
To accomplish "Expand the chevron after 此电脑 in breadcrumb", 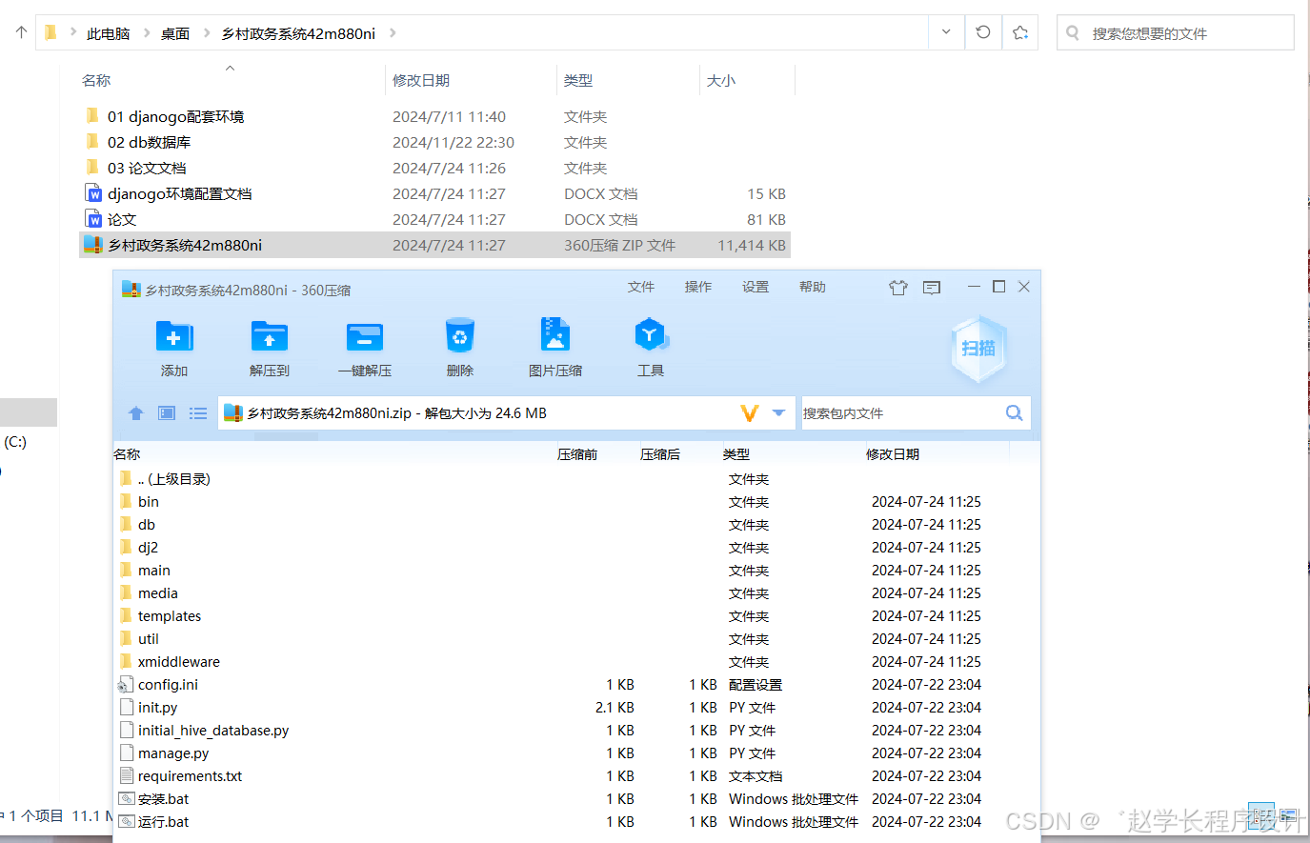I will [x=147, y=33].
